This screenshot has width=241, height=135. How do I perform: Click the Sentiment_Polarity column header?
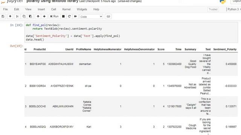225,49
